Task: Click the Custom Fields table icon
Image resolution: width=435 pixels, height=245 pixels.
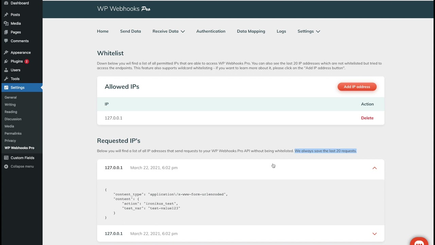Action: [x=6, y=158]
